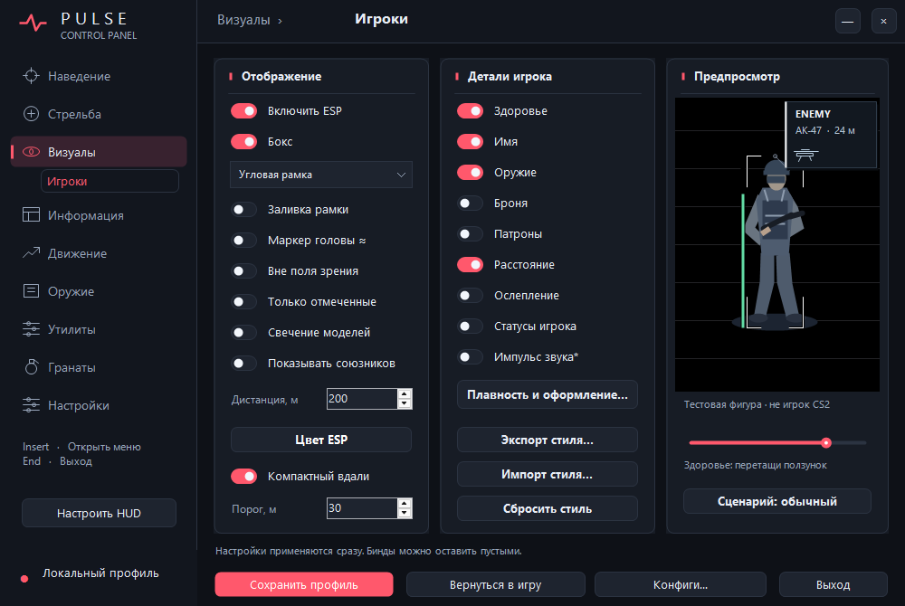The width and height of the screenshot is (905, 606).
Task: Click the Порог input field
Action: click(362, 508)
